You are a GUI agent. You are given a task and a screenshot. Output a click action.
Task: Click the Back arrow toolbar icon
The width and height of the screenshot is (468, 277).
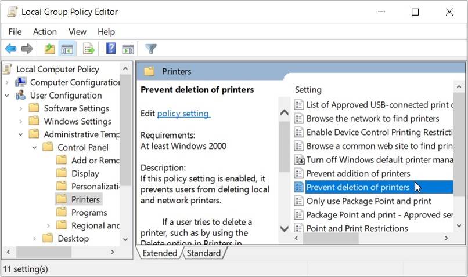(10, 49)
